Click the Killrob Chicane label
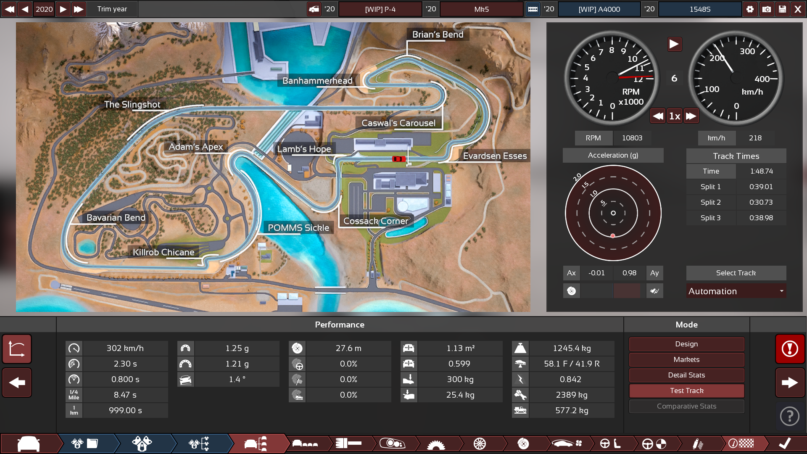The image size is (807, 454). [164, 252]
